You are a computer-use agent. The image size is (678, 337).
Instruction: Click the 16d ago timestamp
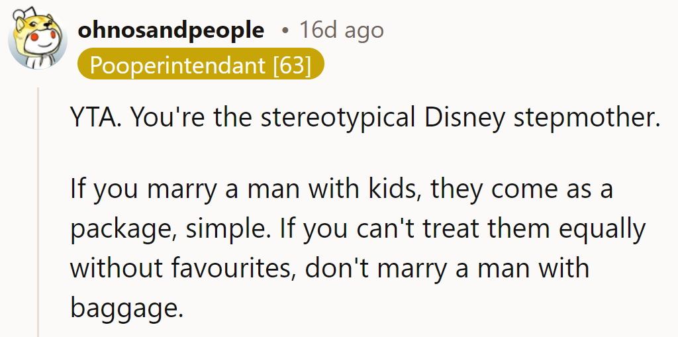(341, 30)
